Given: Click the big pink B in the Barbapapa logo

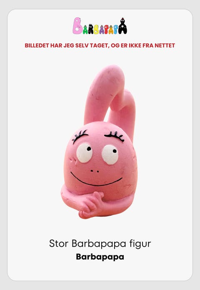Looking at the screenshot, I should 77,25.
